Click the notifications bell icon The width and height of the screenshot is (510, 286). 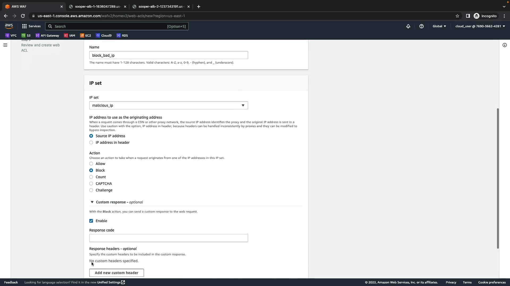(408, 26)
